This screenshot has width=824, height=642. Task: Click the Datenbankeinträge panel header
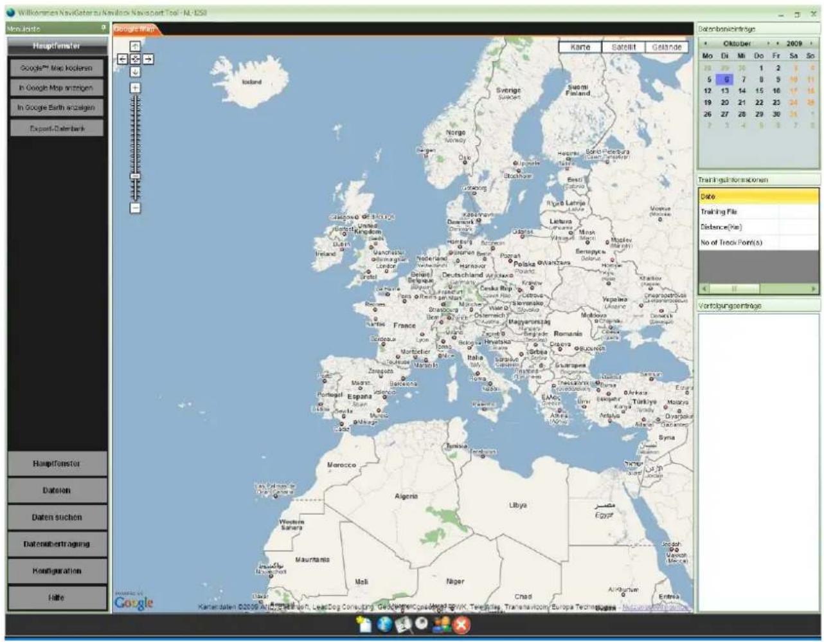pos(758,29)
